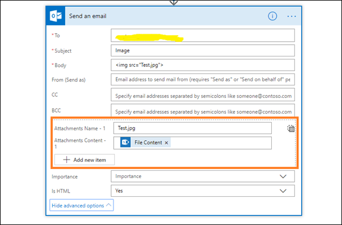This screenshot has width=342, height=225.
Task: Click into the CC field
Action: click(203, 94)
